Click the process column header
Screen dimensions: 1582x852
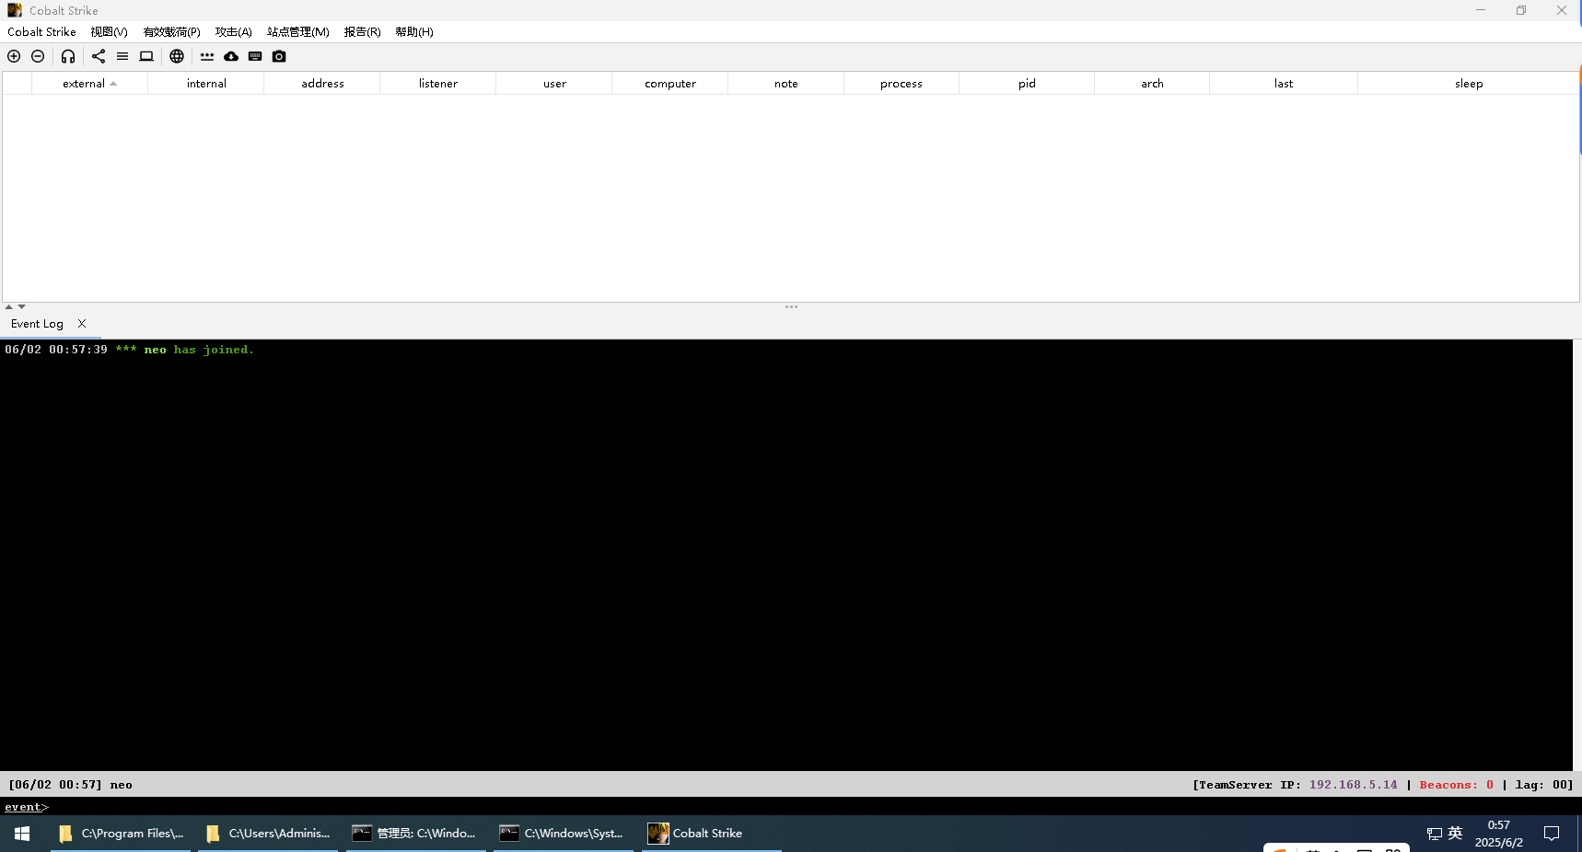pyautogui.click(x=902, y=83)
